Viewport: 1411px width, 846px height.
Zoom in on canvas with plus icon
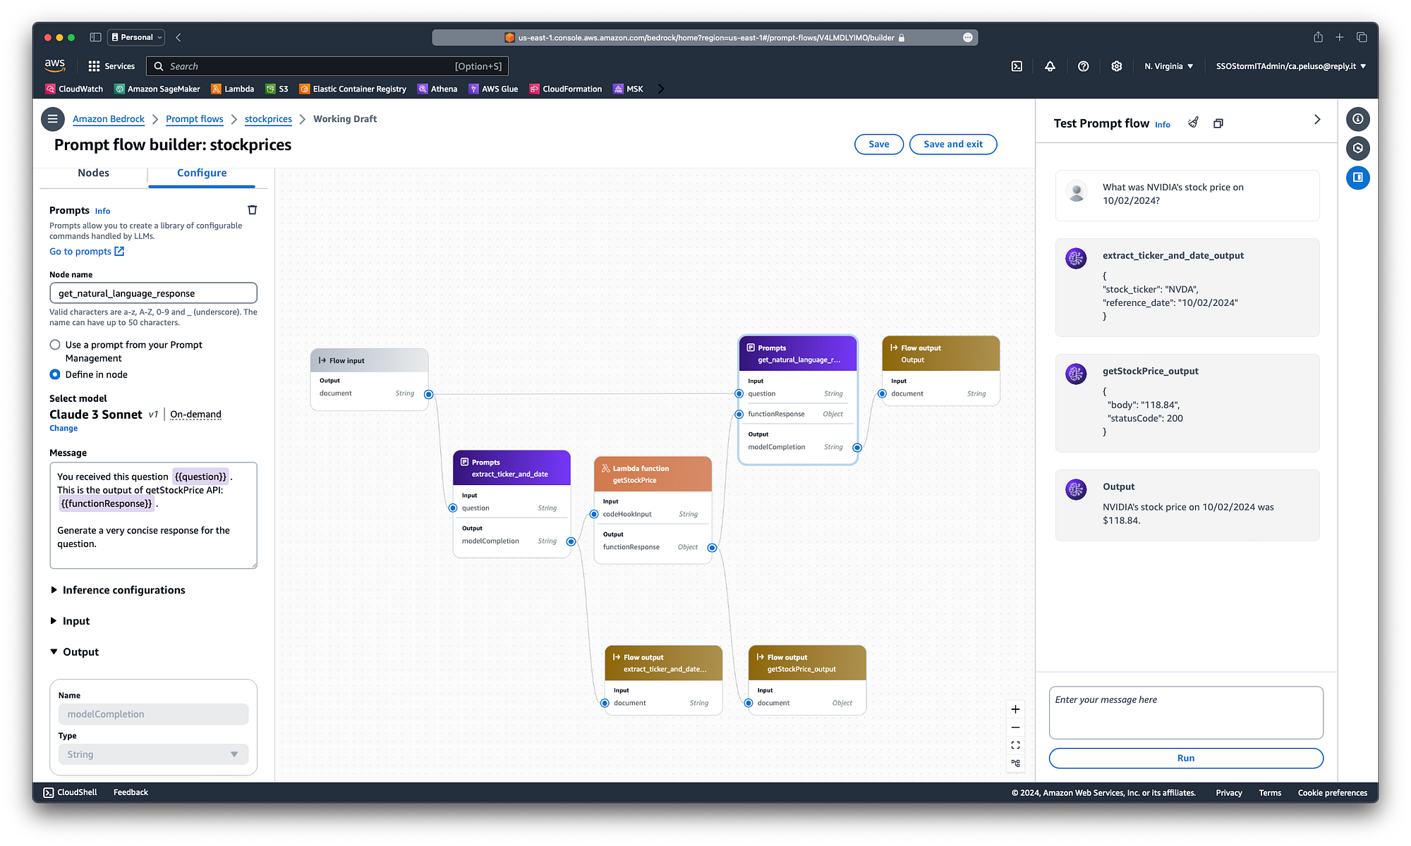1015,709
